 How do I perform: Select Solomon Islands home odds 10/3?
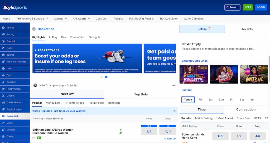[x=220, y=136]
